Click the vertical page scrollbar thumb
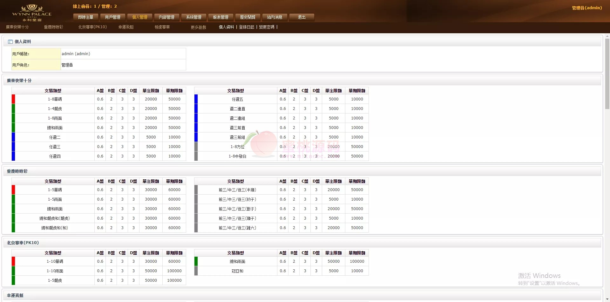 607,74
